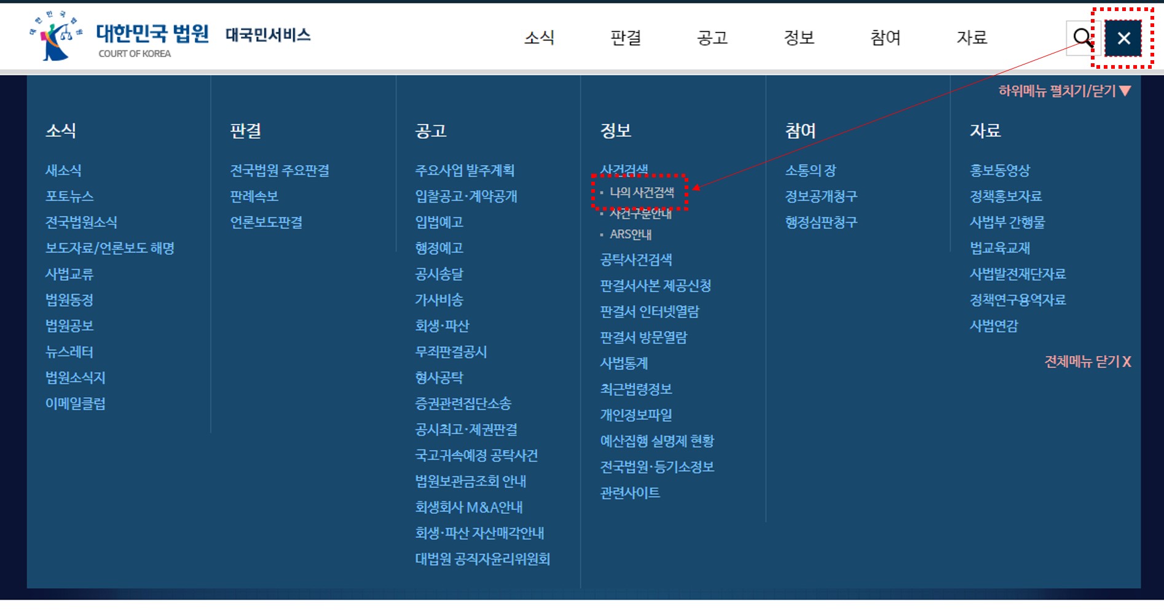Open 법원보관금조회 안내 link
1164x614 pixels.
[471, 481]
